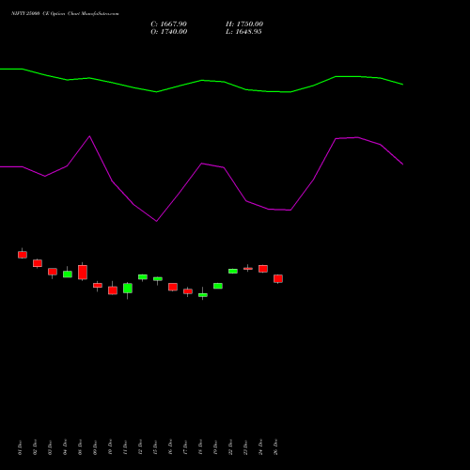Image resolution: width=470 pixels, height=470 pixels.
Task: Click the 01 Dec date axis label
Action: pos(20,447)
